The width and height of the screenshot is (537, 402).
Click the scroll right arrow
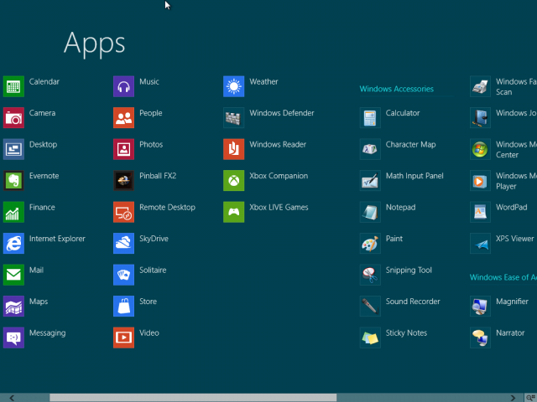tap(513, 398)
